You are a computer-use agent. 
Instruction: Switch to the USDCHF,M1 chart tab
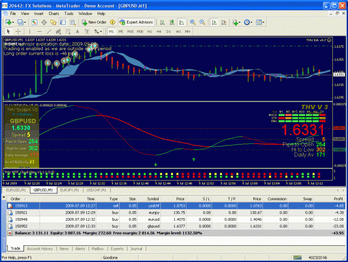[x=96, y=190]
